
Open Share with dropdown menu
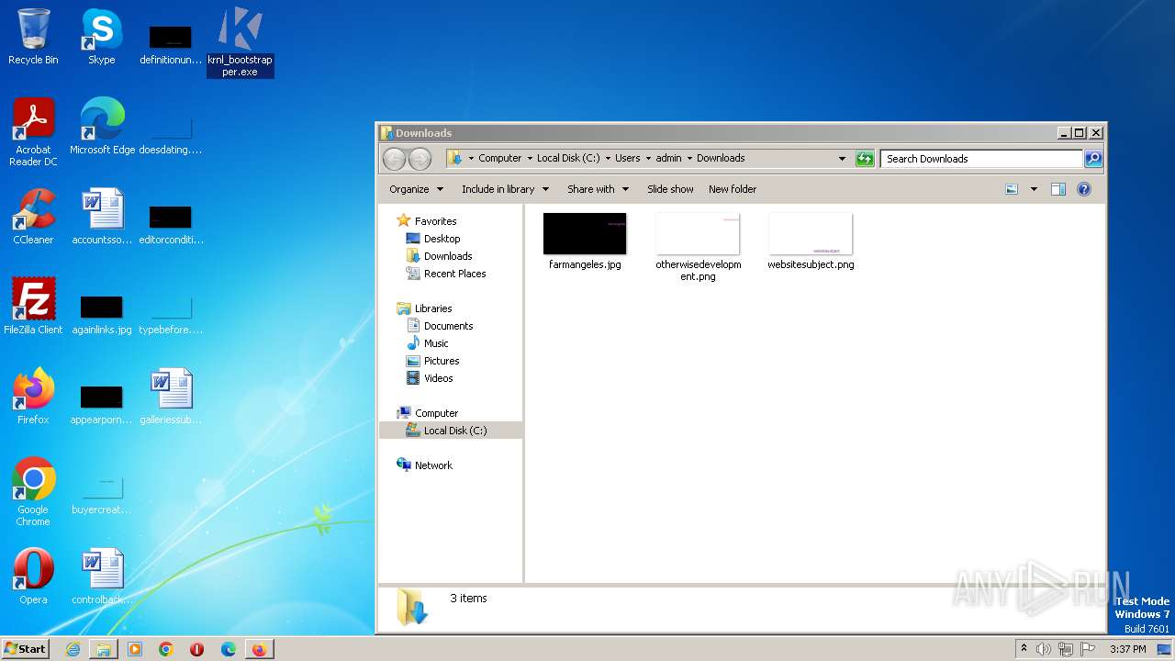598,189
